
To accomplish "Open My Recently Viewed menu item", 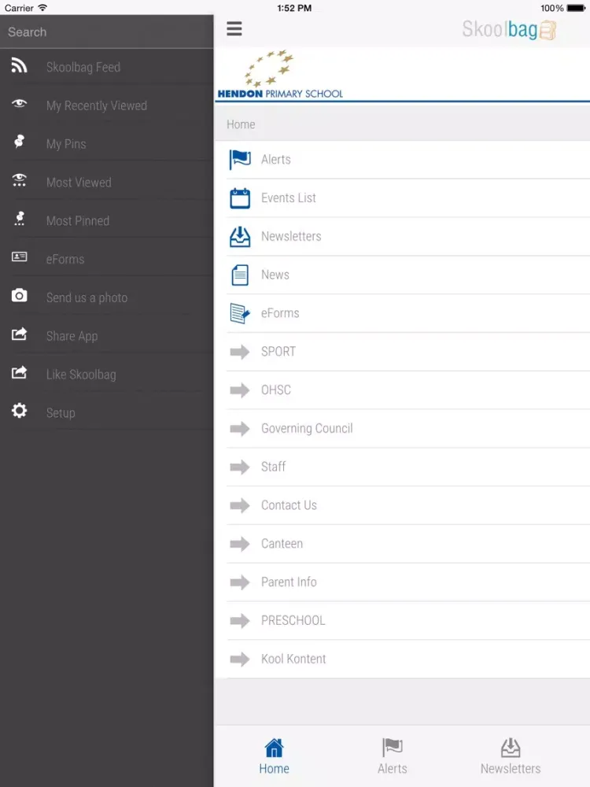I will point(106,105).
